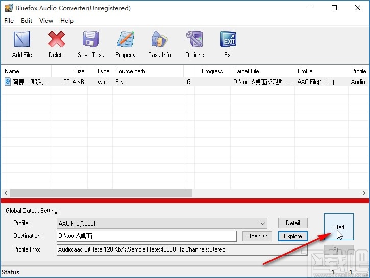Minimize the Bluefox Audio Converter window
The width and height of the screenshot is (370, 278).
pos(311,8)
